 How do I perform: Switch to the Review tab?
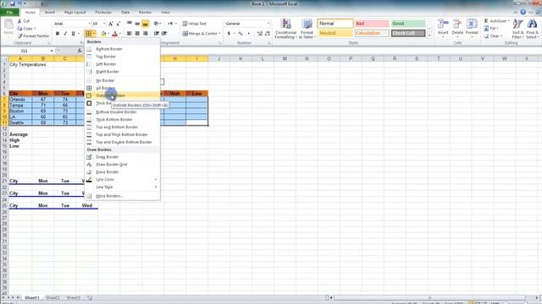coord(145,12)
